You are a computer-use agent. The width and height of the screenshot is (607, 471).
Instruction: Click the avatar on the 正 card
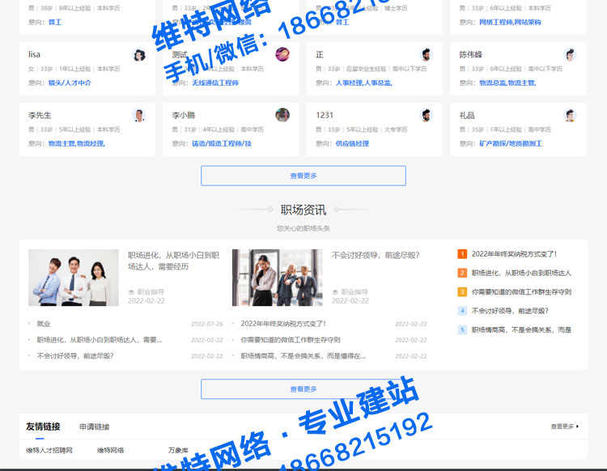pyautogui.click(x=427, y=54)
